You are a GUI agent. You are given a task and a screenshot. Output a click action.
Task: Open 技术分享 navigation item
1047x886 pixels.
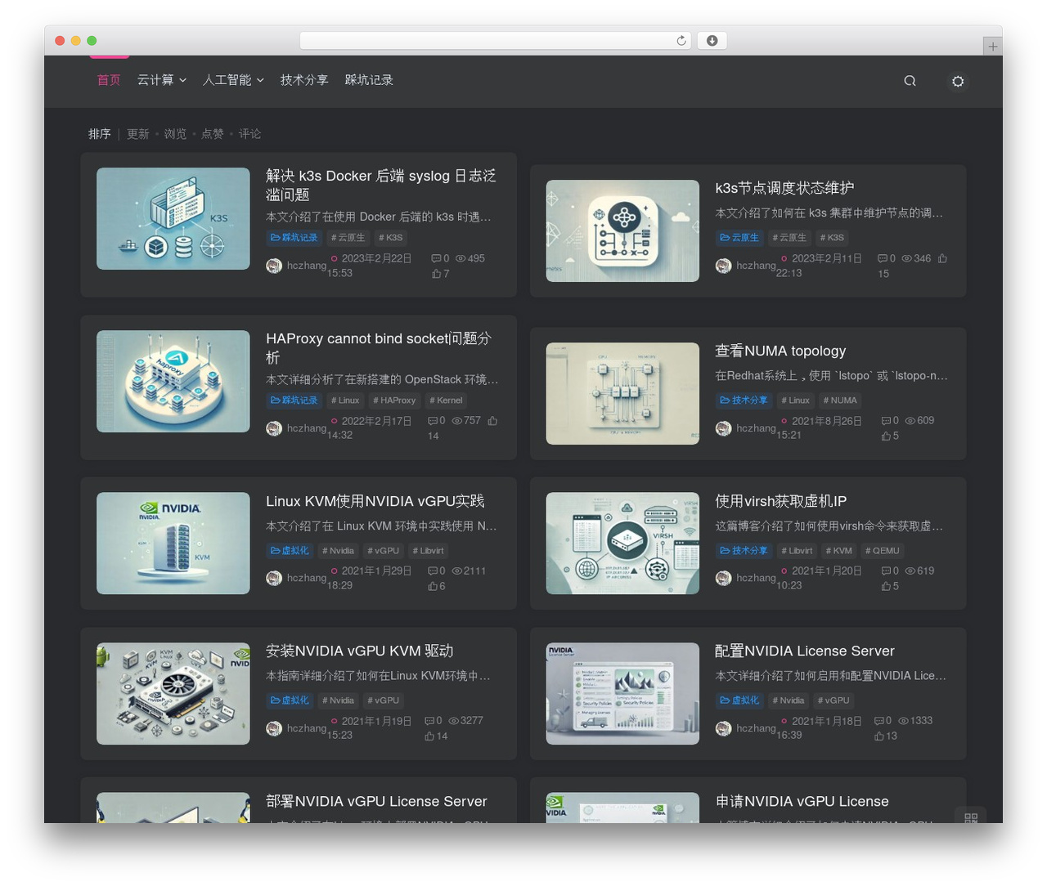pyautogui.click(x=304, y=80)
